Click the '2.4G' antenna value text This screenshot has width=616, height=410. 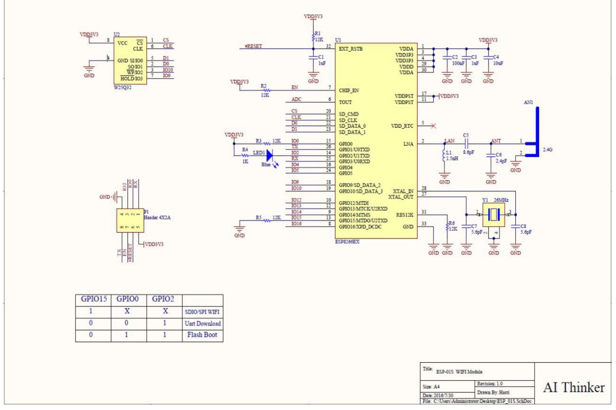[x=548, y=149]
